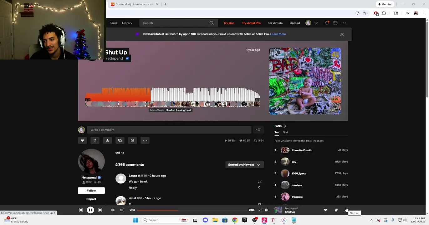Click the search magnifier icon
This screenshot has width=429, height=225.
pos(212,23)
